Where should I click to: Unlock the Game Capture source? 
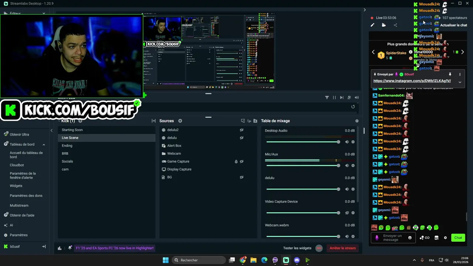236,161
